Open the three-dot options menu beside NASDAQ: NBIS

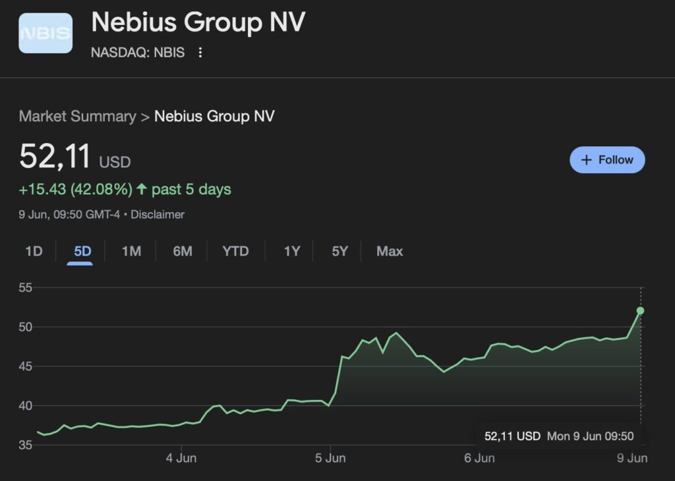pyautogui.click(x=200, y=53)
